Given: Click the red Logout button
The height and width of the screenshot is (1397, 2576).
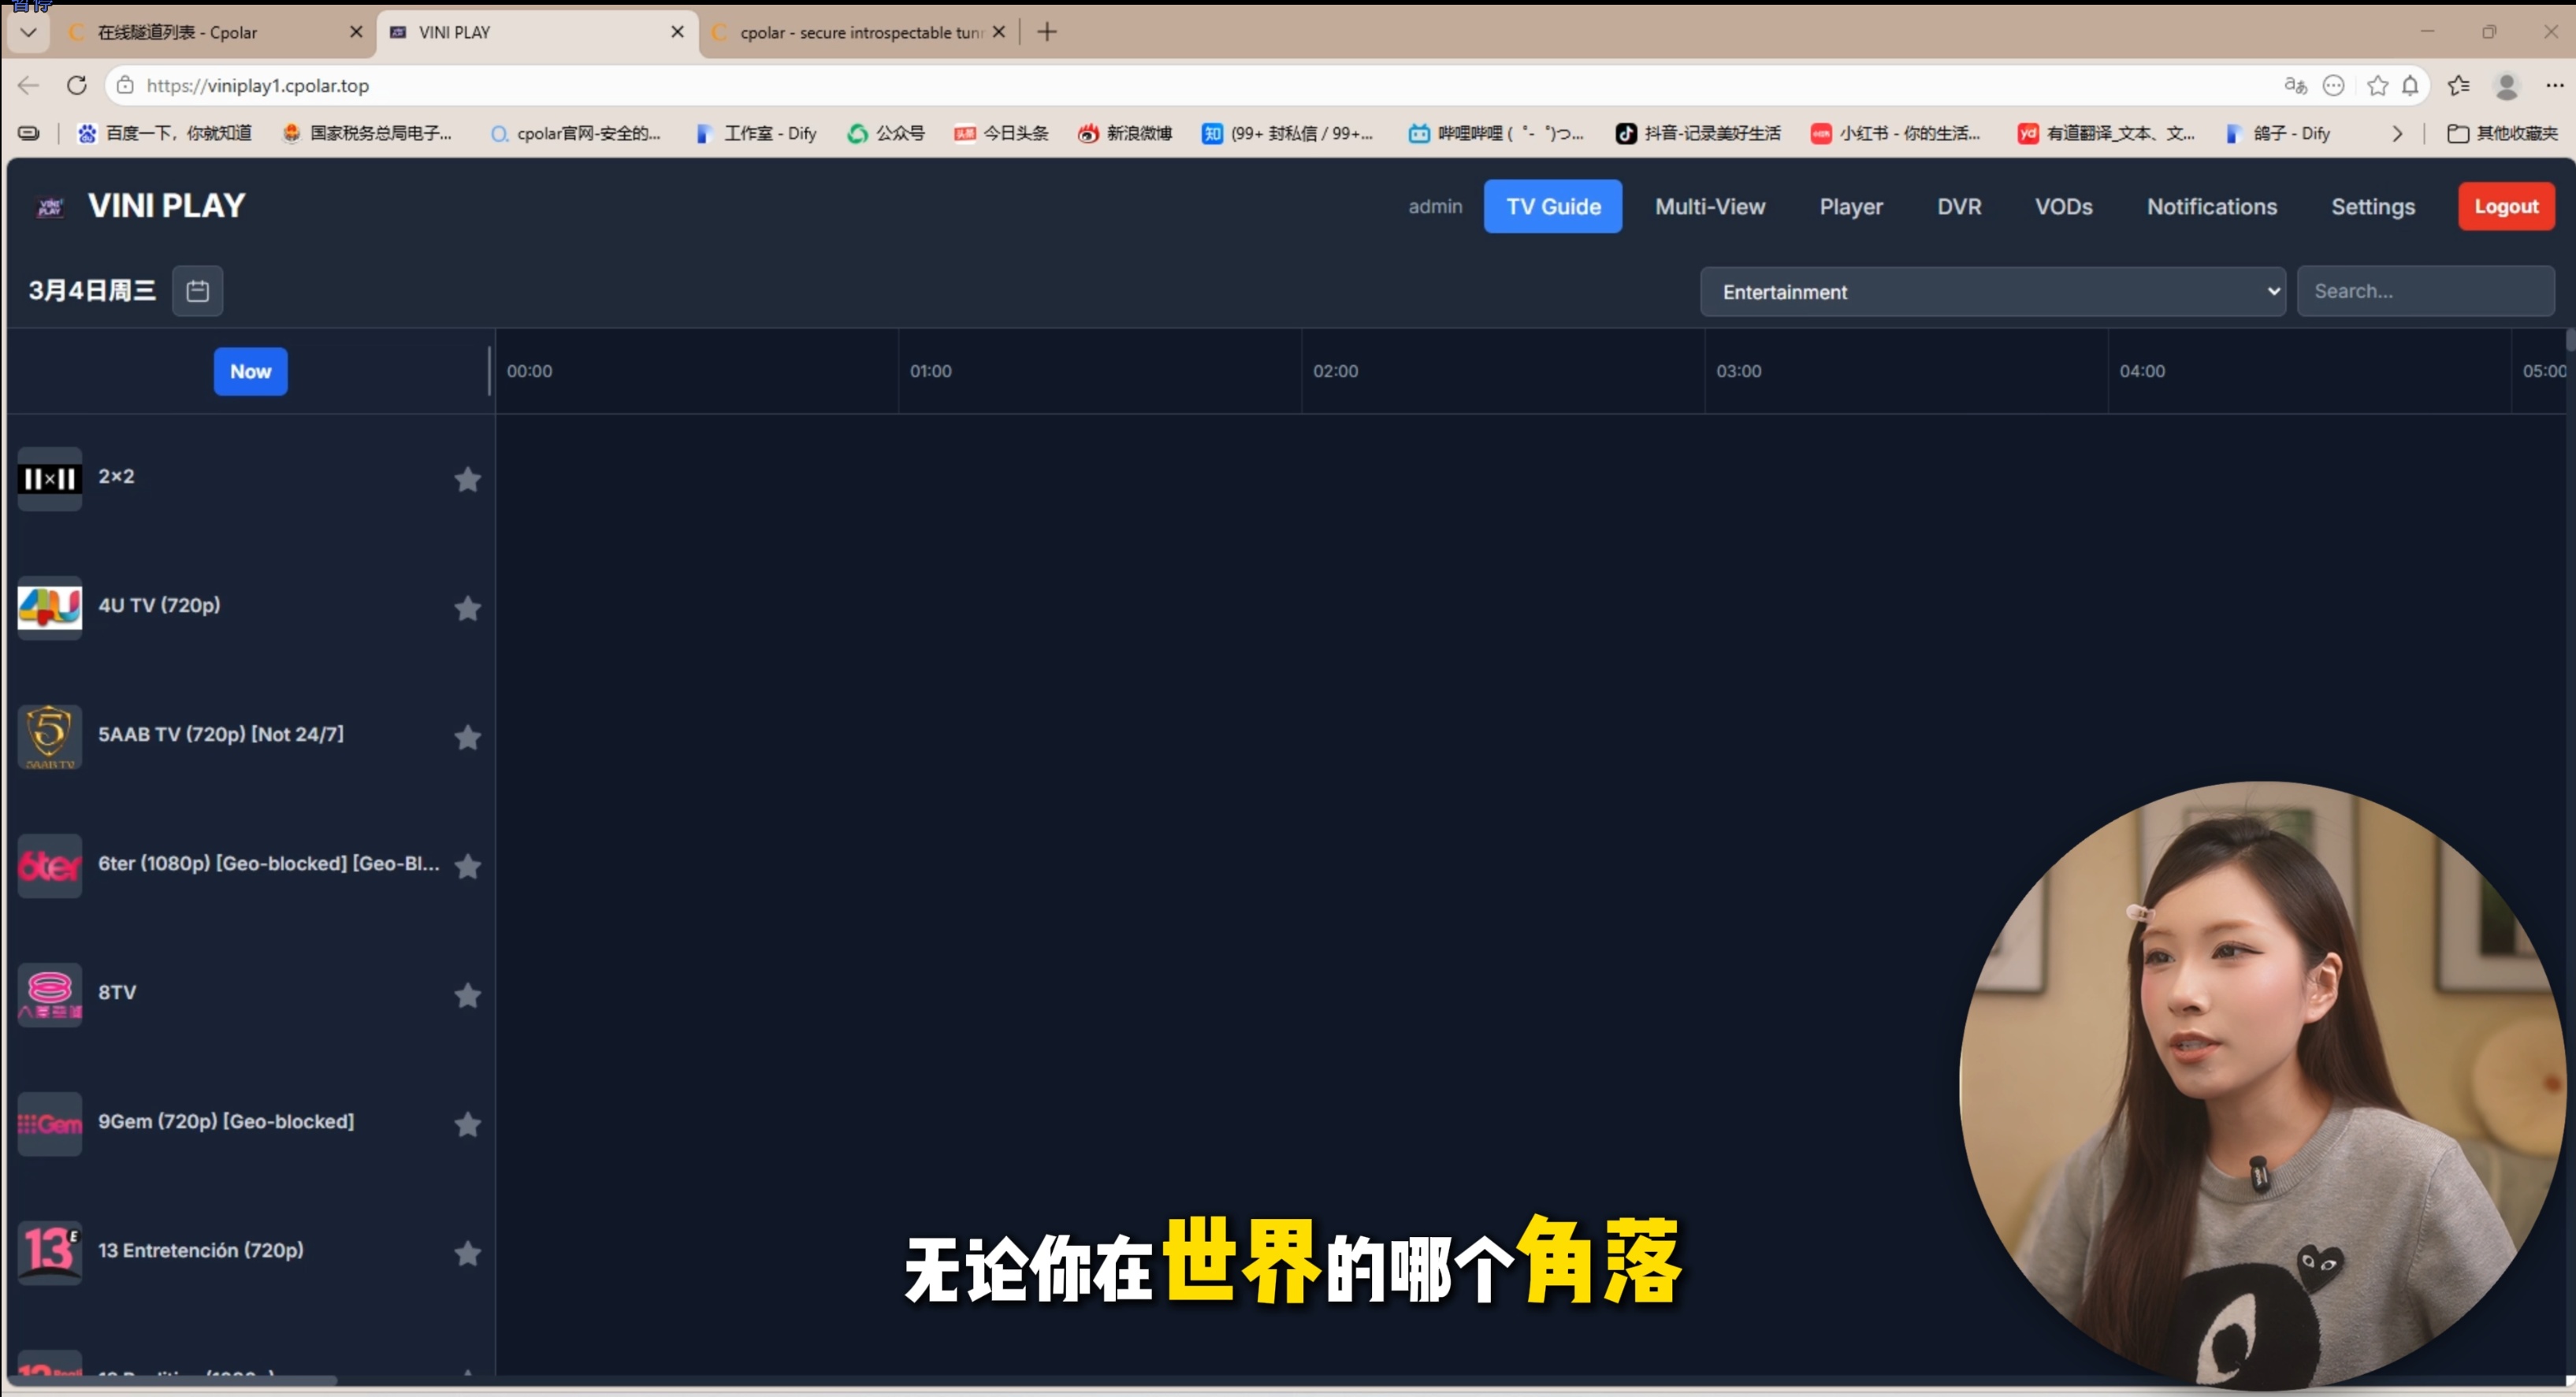Looking at the screenshot, I should click(2505, 207).
